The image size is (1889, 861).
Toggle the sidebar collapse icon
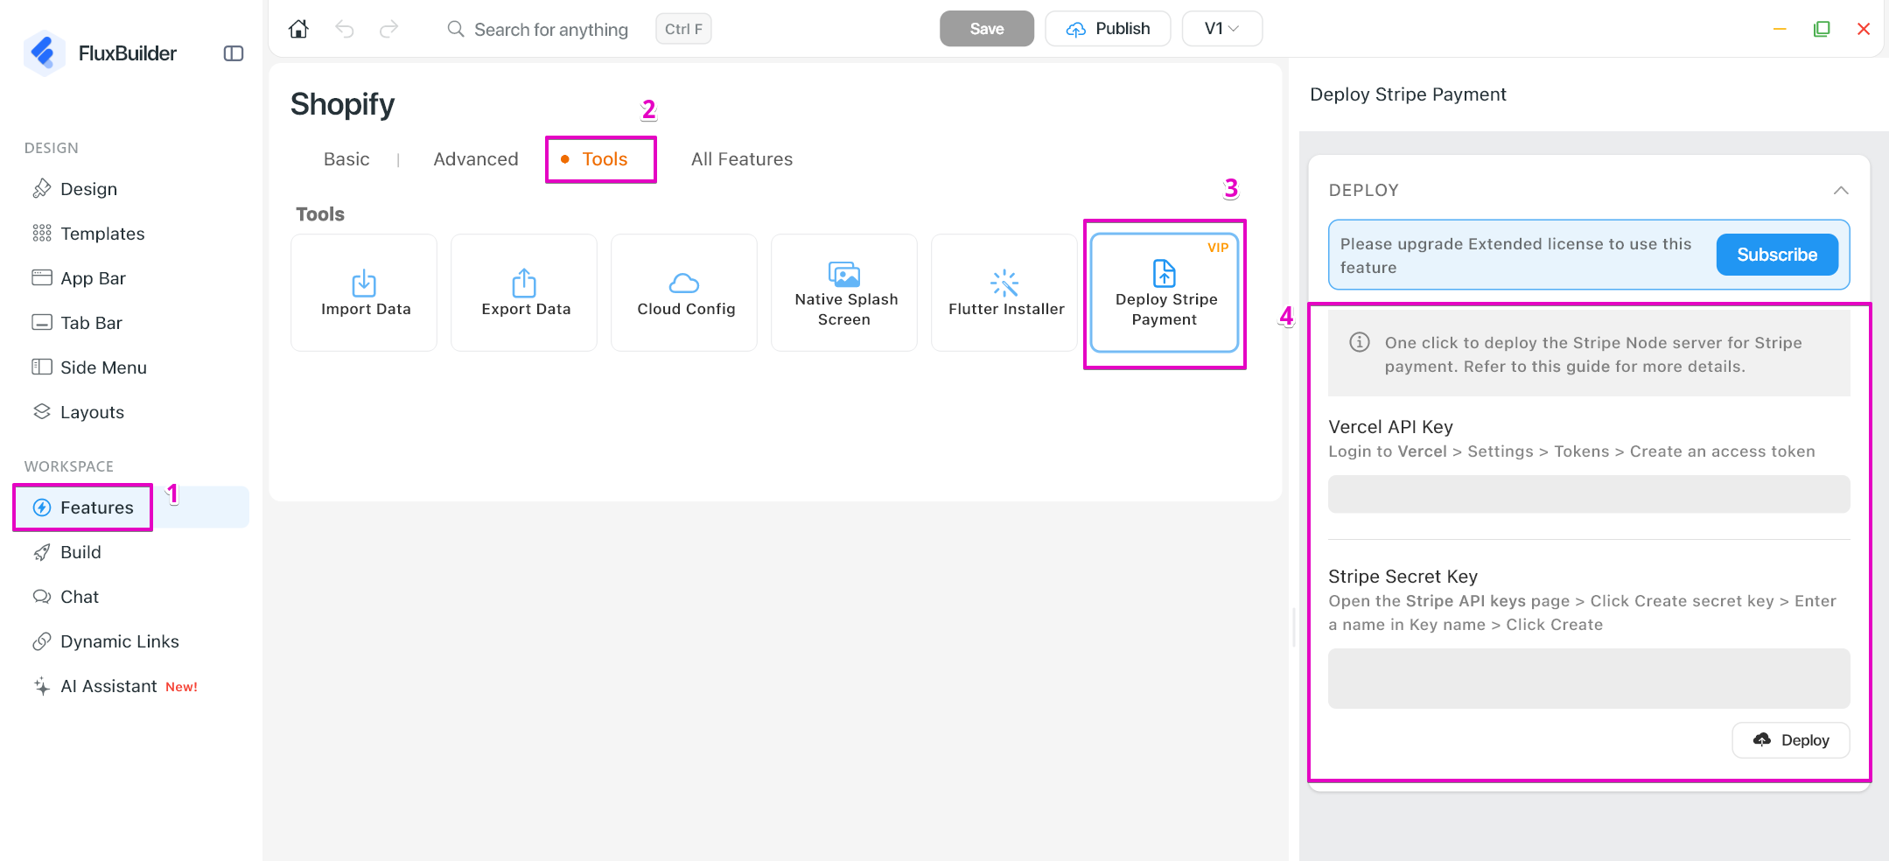[x=234, y=53]
